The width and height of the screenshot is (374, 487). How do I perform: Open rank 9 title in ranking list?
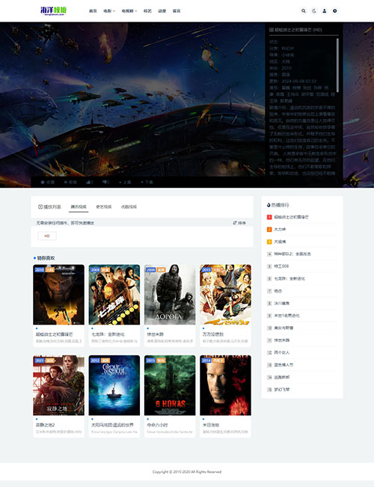pos(286,316)
